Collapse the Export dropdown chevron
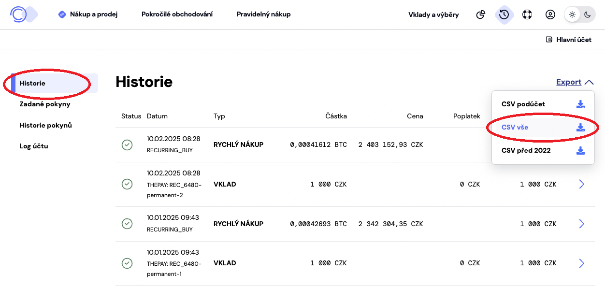This screenshot has height=288, width=605. pyautogui.click(x=589, y=82)
